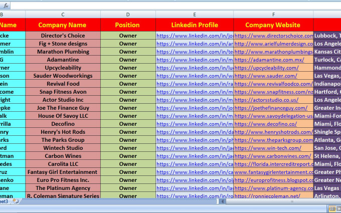Viewport: 341px width, 213px height.
Task: Open the fantasygirlentertainment website link
Action: [x=274, y=172]
